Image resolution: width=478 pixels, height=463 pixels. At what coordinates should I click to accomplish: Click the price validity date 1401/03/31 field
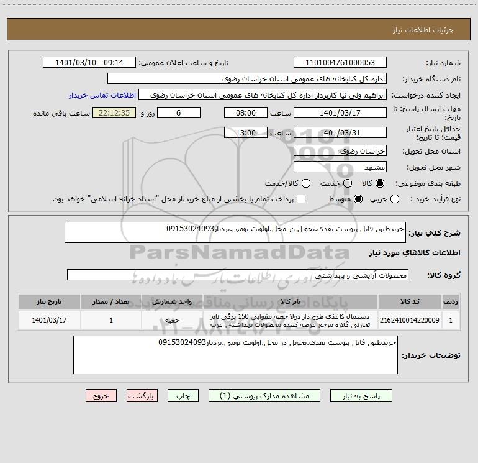(340, 133)
